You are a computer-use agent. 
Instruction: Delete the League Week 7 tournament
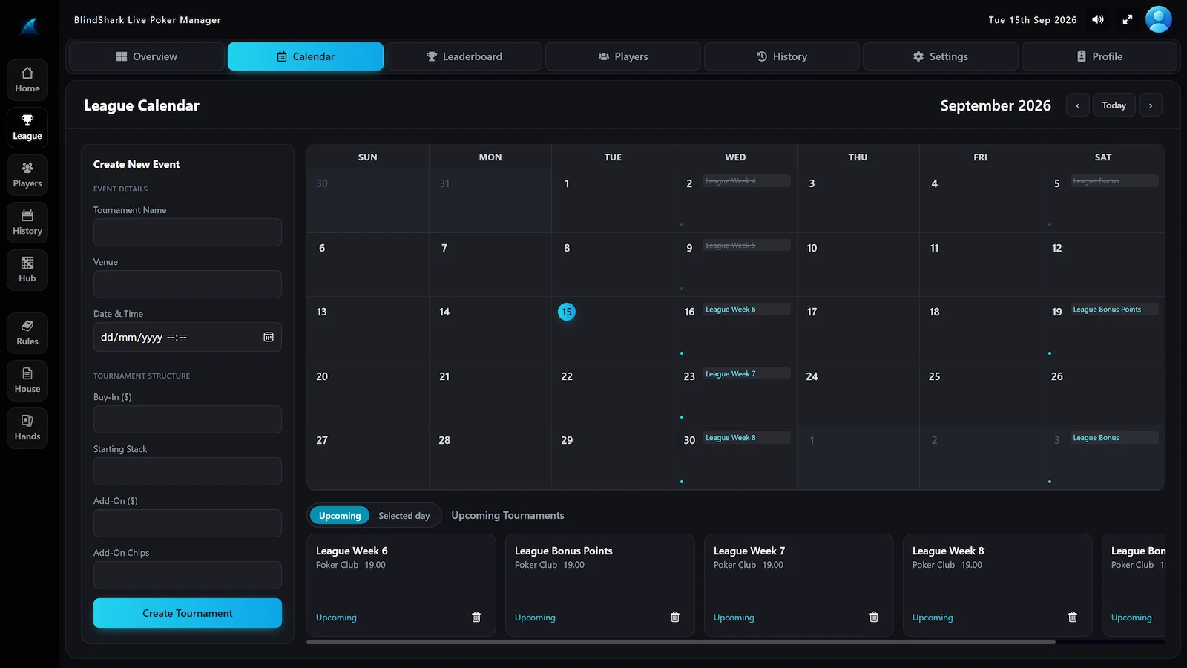click(874, 617)
